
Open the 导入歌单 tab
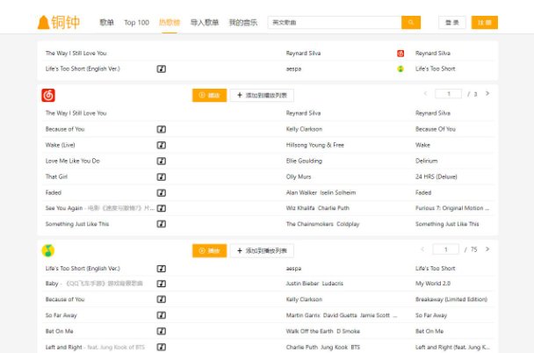click(x=205, y=22)
